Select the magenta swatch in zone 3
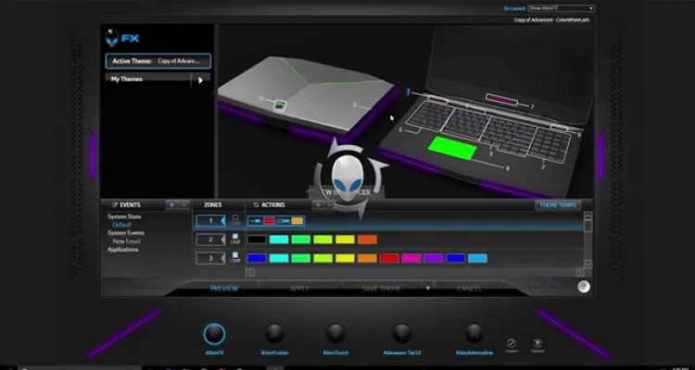695x370 pixels. click(x=411, y=258)
